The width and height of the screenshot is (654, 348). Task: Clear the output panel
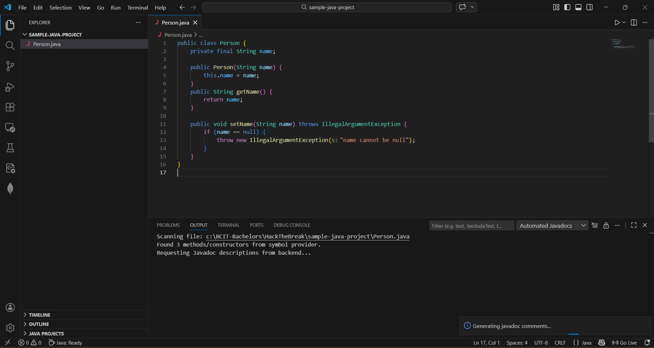(595, 225)
